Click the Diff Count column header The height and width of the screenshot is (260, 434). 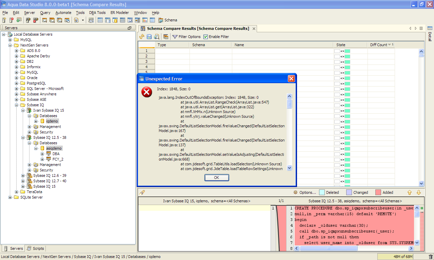381,45
